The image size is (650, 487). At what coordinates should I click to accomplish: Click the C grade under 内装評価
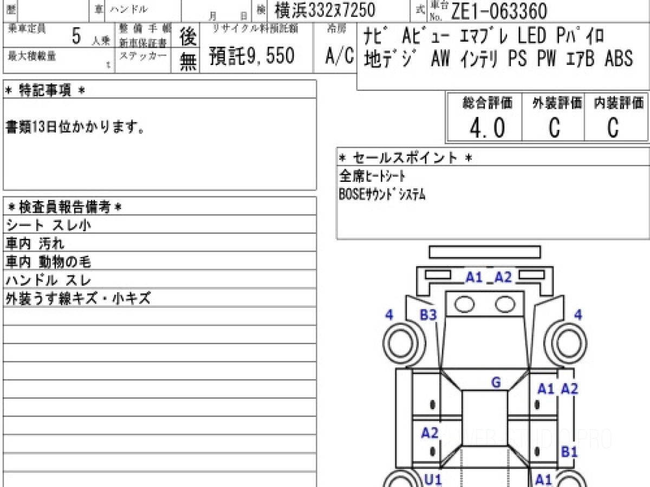click(x=613, y=128)
